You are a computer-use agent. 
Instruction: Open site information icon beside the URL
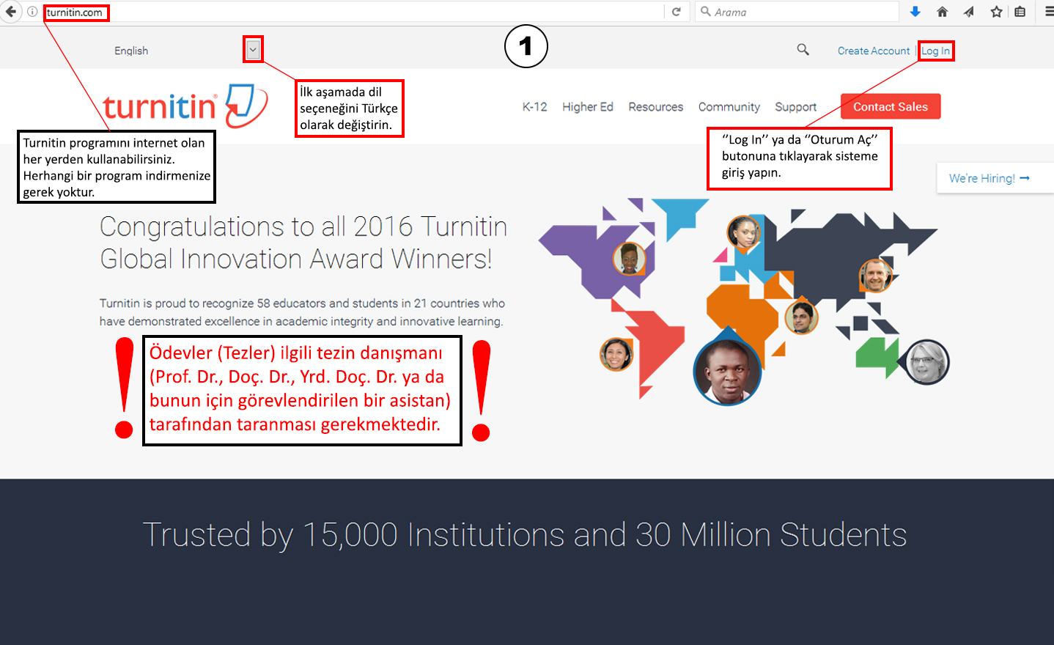pyautogui.click(x=32, y=12)
